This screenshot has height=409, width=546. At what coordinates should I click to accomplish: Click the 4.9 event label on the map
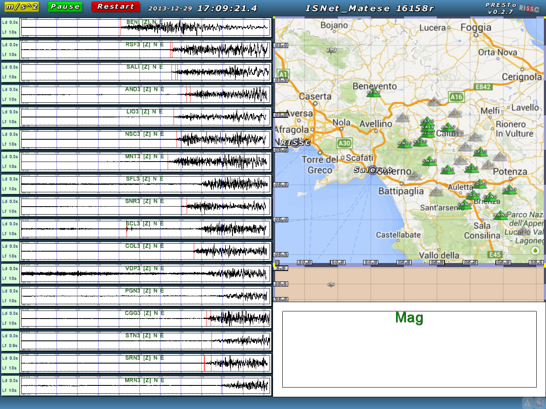tap(331, 50)
